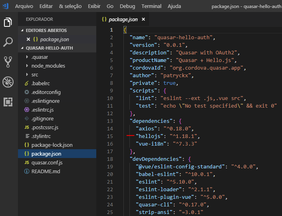This screenshot has height=216, width=282.
Task: Open quasar.conf.js file
Action: (x=47, y=162)
